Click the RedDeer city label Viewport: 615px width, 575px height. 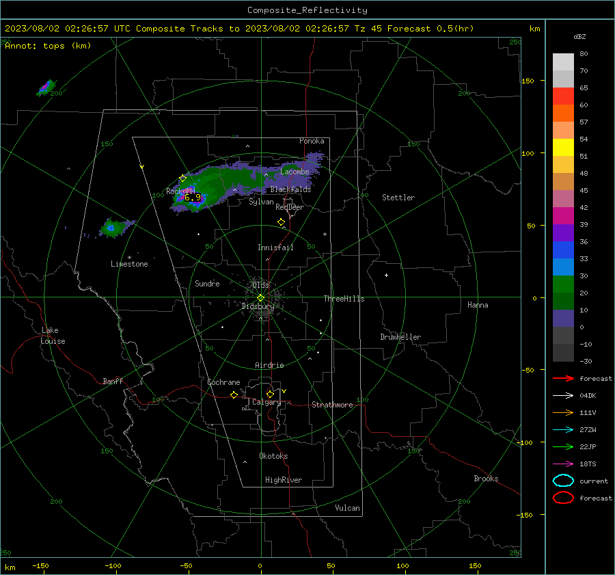coord(290,207)
